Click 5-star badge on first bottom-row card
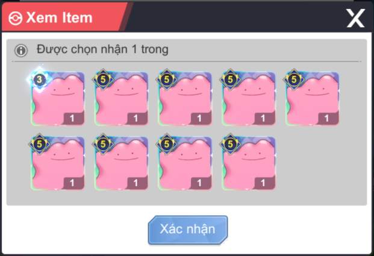 (39, 144)
